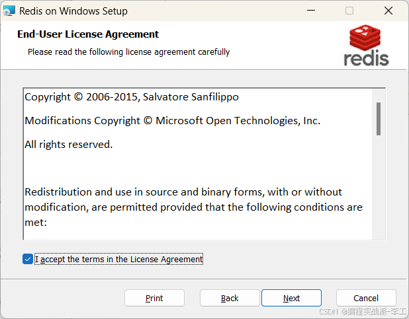
Task: Click the End-User License Agreement heading
Action: pyautogui.click(x=88, y=34)
